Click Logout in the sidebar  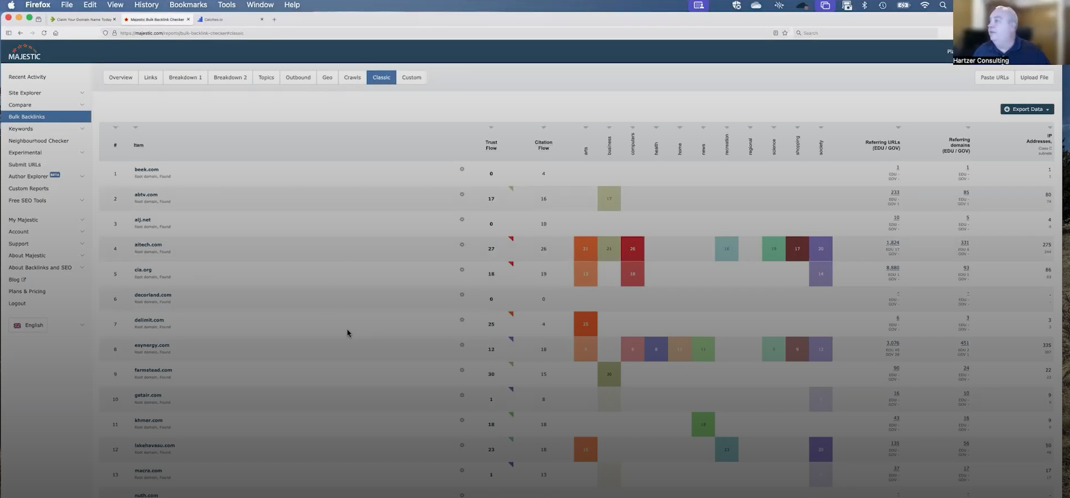(17, 304)
